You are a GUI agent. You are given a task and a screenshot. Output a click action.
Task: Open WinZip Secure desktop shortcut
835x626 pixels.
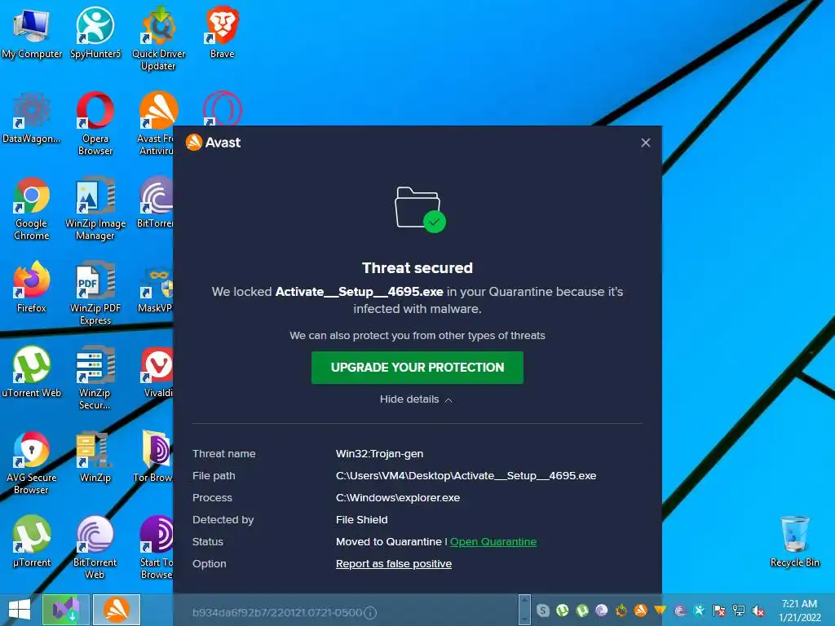(95, 378)
